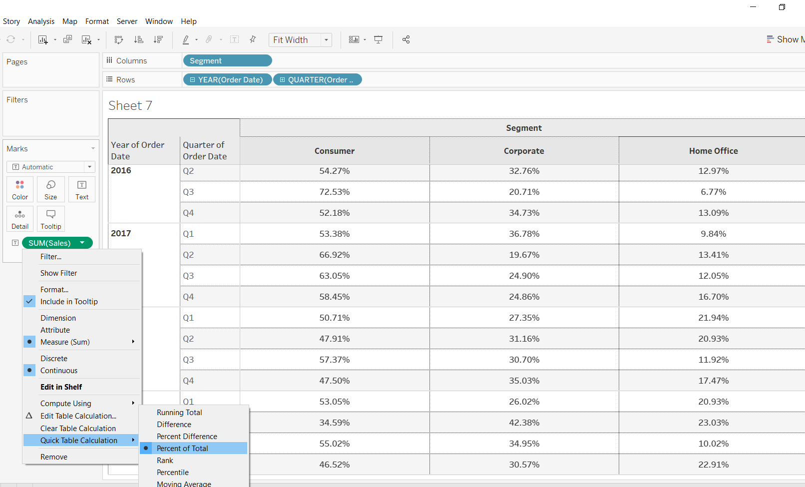Screen dimensions: 805x487
Task: Expand the QUARTER(Order Date) pill
Action: tap(283, 80)
